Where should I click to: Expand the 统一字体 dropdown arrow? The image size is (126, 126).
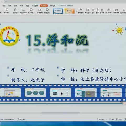pos(112,13)
